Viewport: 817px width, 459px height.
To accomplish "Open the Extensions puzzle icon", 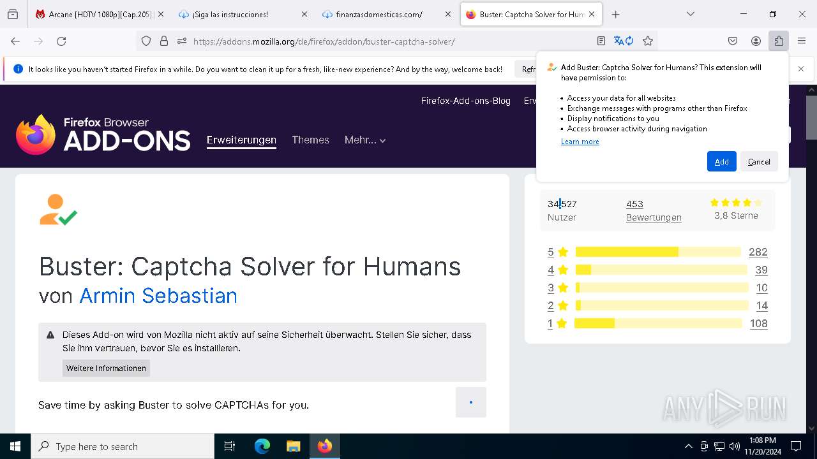I will 779,41.
